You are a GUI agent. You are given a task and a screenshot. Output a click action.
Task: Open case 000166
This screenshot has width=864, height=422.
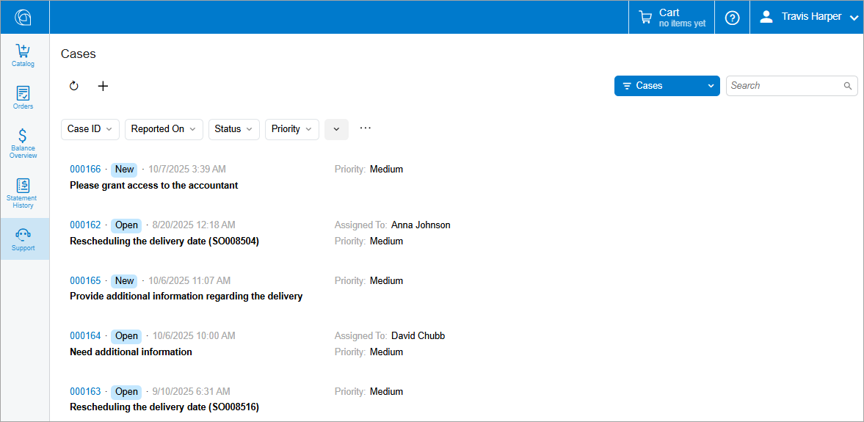click(x=85, y=169)
